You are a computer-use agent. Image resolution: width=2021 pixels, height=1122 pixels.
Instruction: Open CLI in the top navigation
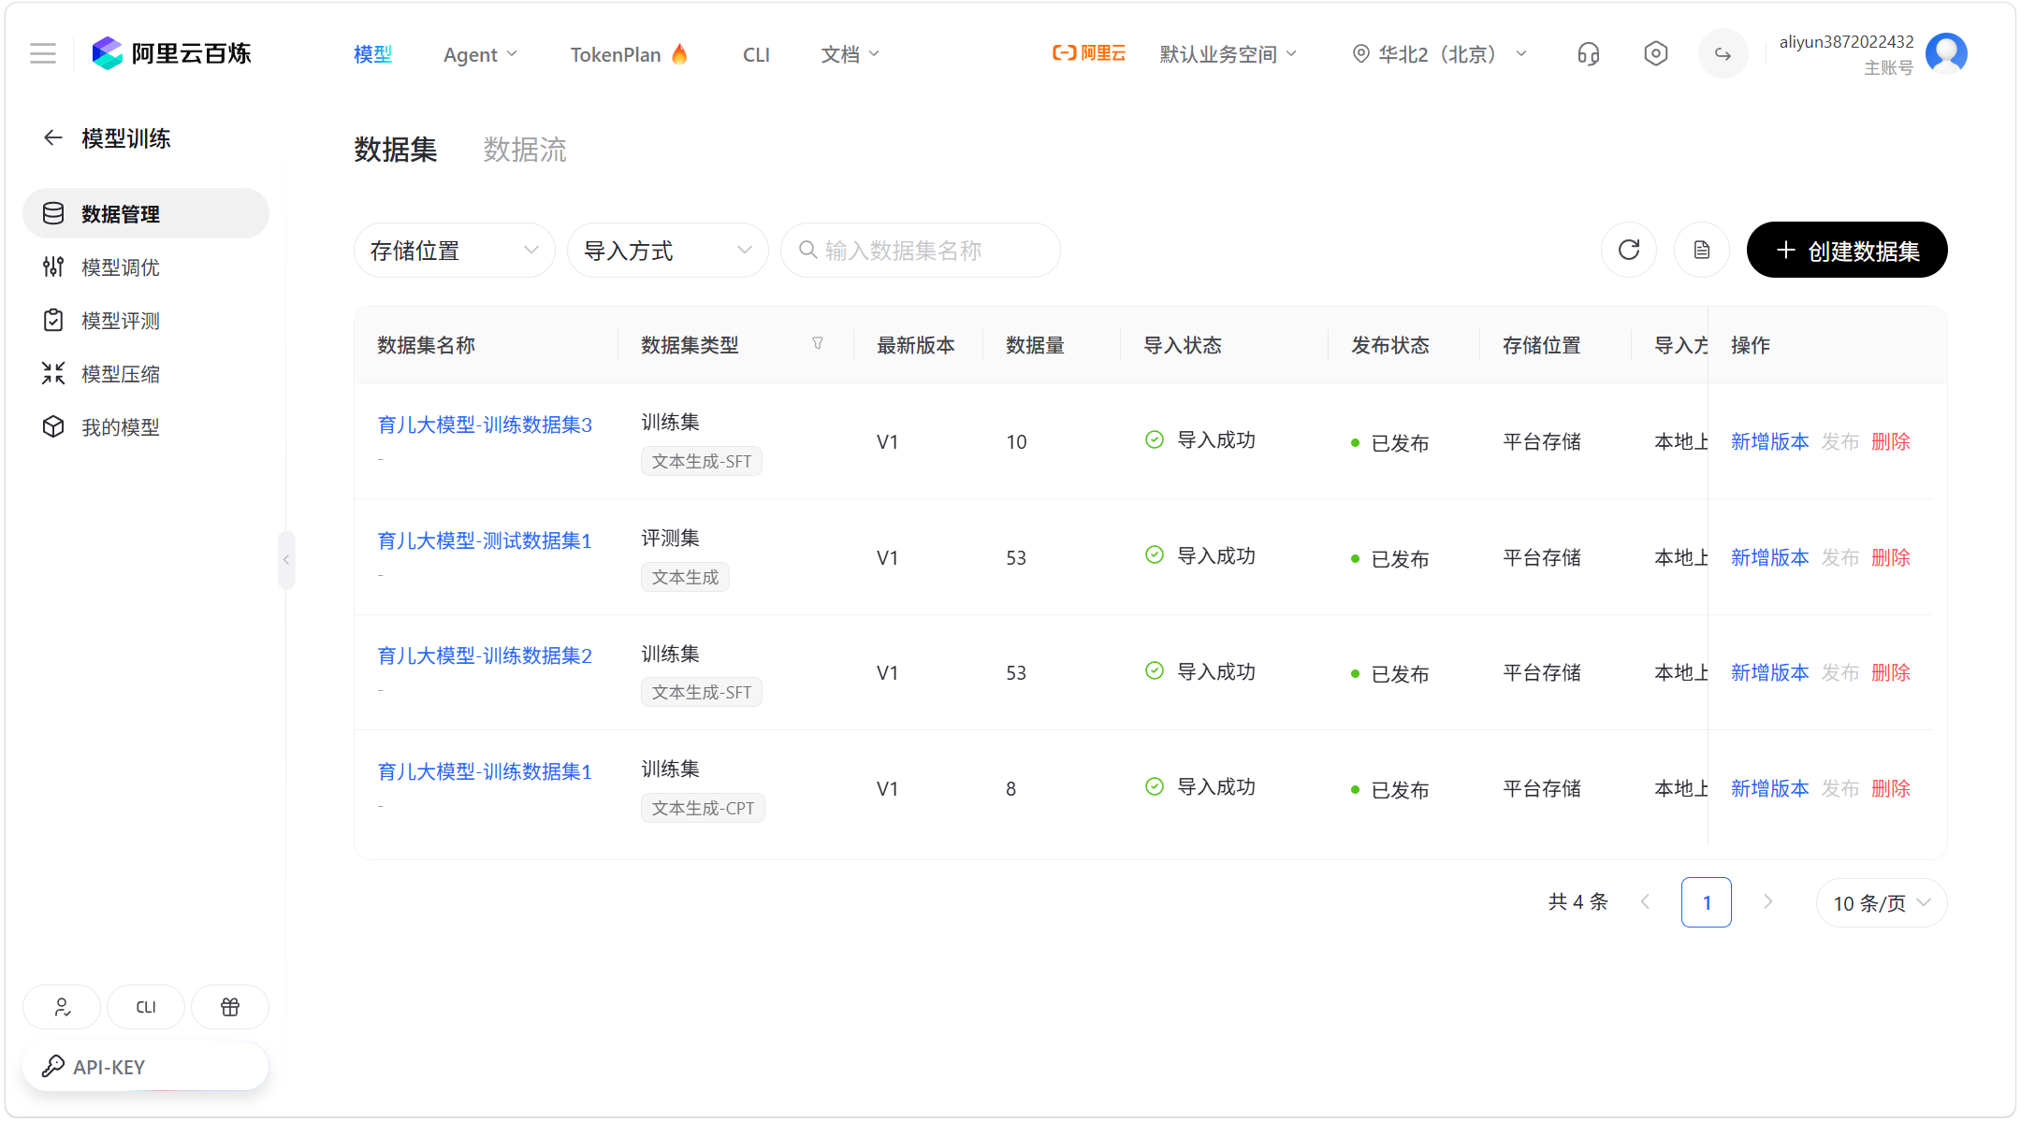click(756, 55)
